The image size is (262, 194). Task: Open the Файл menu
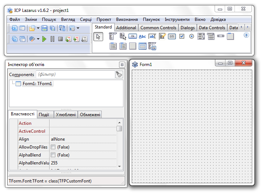[14, 19]
